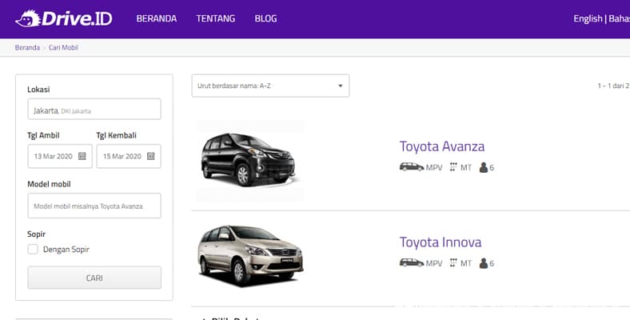Click the MPV label under Toyota Avanza

[434, 168]
